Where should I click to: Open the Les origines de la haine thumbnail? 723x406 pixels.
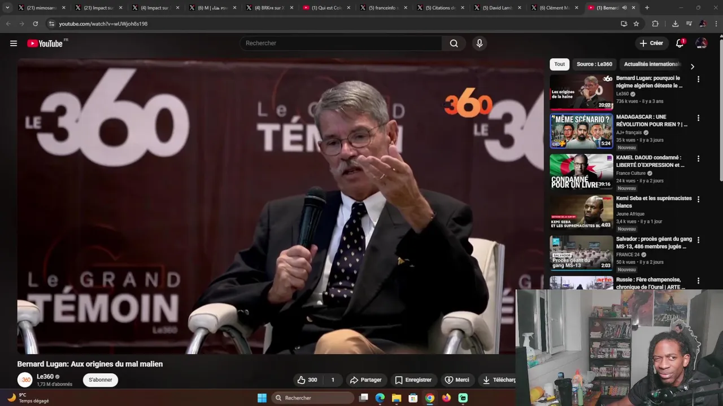click(581, 92)
